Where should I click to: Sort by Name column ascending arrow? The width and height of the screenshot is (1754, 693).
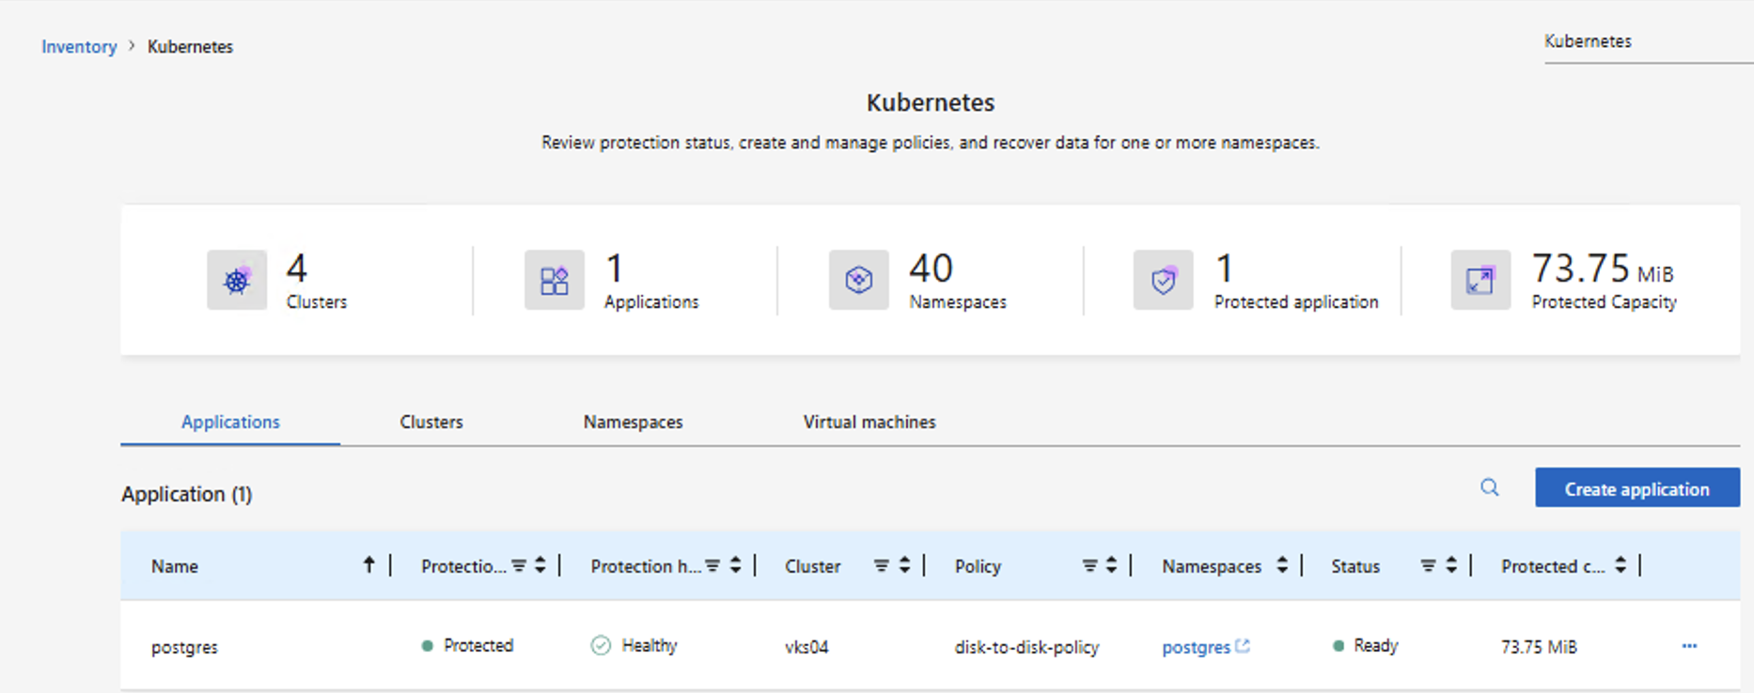(369, 564)
